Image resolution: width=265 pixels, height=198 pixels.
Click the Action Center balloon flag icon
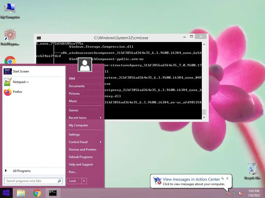pos(157,181)
